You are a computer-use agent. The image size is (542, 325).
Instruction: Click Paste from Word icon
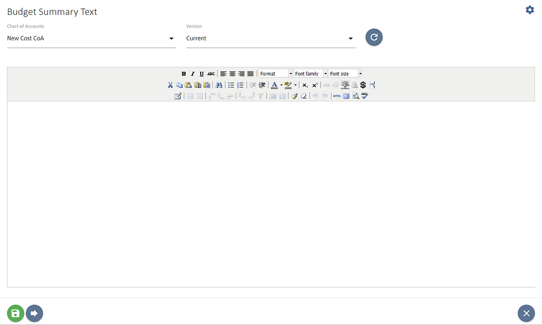coord(207,85)
